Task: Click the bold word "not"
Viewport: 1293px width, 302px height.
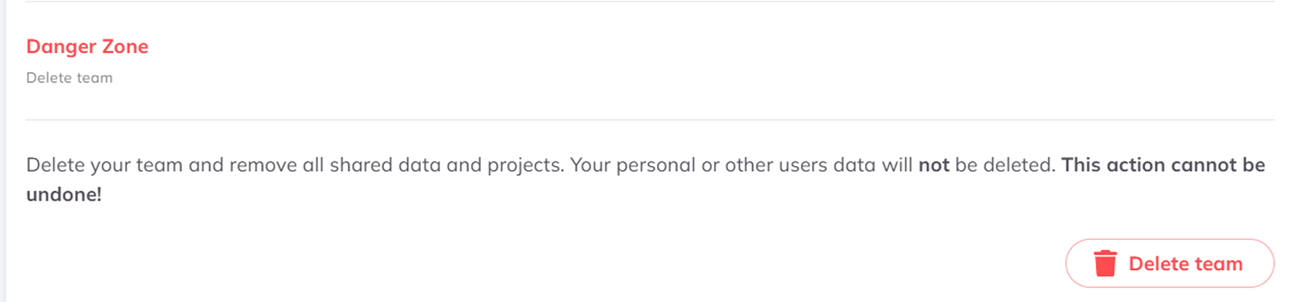Action: coord(934,165)
